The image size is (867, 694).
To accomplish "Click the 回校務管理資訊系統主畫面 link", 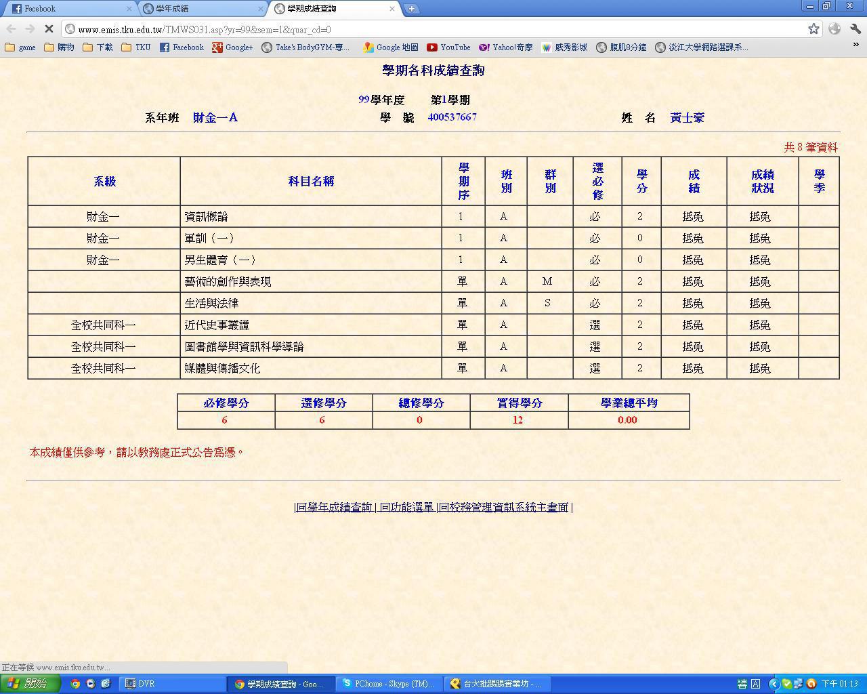I will coord(504,507).
